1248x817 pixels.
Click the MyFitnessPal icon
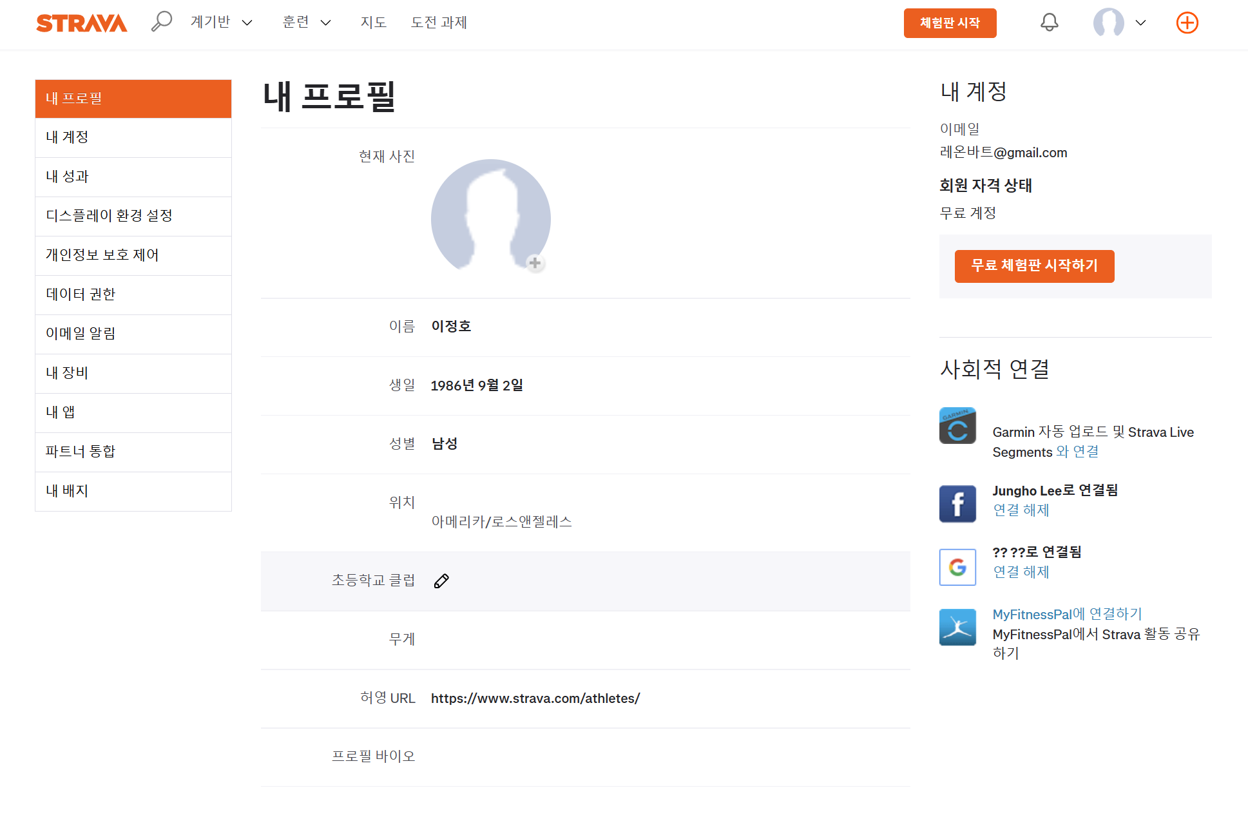tap(957, 628)
